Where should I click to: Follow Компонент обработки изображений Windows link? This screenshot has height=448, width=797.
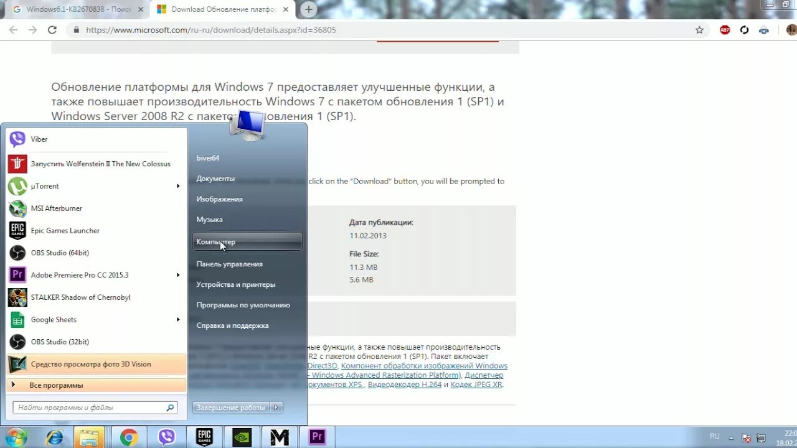[x=424, y=366]
